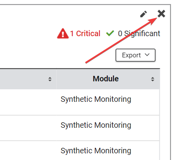Sort Module column ascending with the up arrow

[153, 78]
